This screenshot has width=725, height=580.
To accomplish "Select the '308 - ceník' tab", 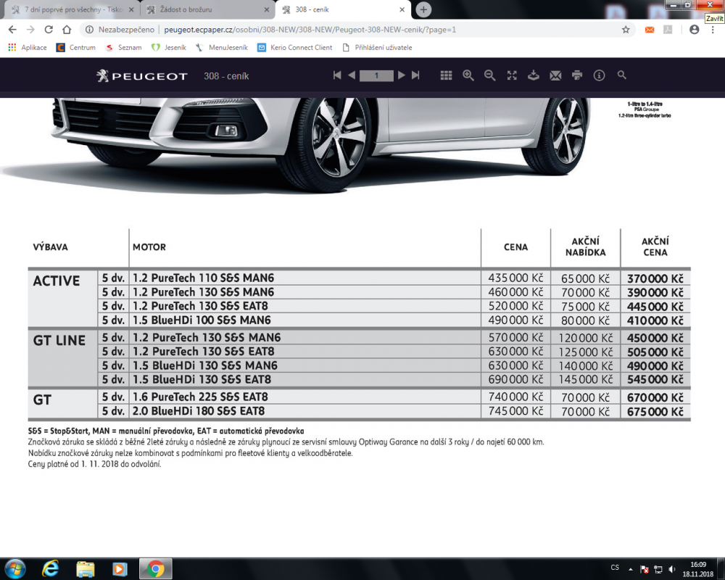I will 342,9.
